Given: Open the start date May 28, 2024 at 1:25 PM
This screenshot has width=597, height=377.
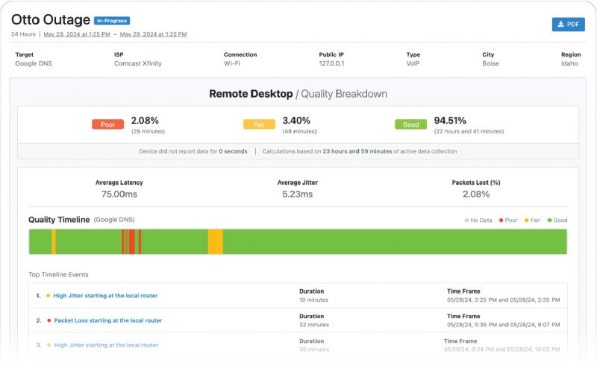Looking at the screenshot, I should (77, 34).
